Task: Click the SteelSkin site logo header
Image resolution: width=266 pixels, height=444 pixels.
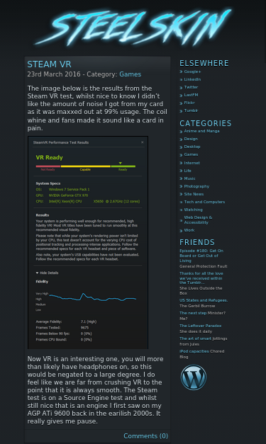Action: 133,28
